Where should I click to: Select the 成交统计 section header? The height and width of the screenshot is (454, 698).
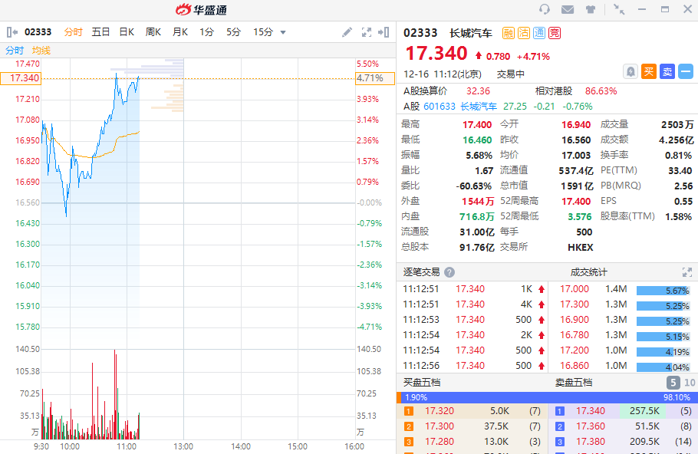tap(588, 272)
